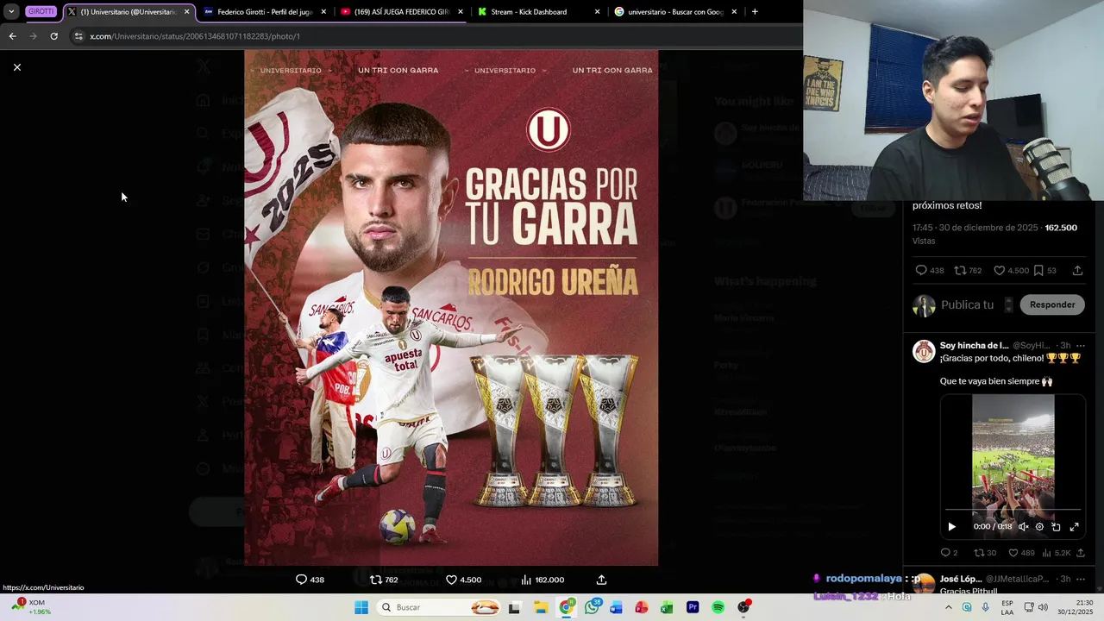Open volume control in system tray
This screenshot has height=621, width=1104.
(1042, 607)
